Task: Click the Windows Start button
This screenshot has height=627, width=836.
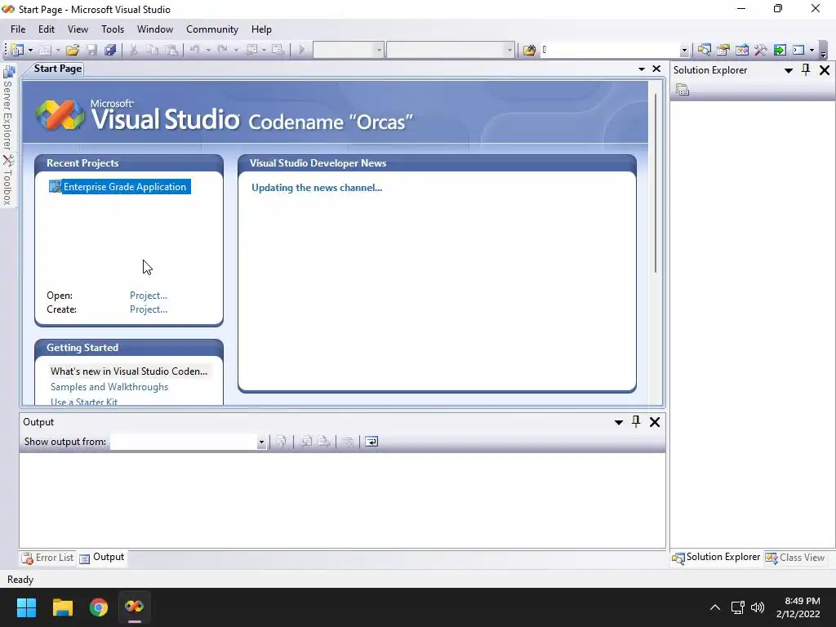Action: coord(26,607)
